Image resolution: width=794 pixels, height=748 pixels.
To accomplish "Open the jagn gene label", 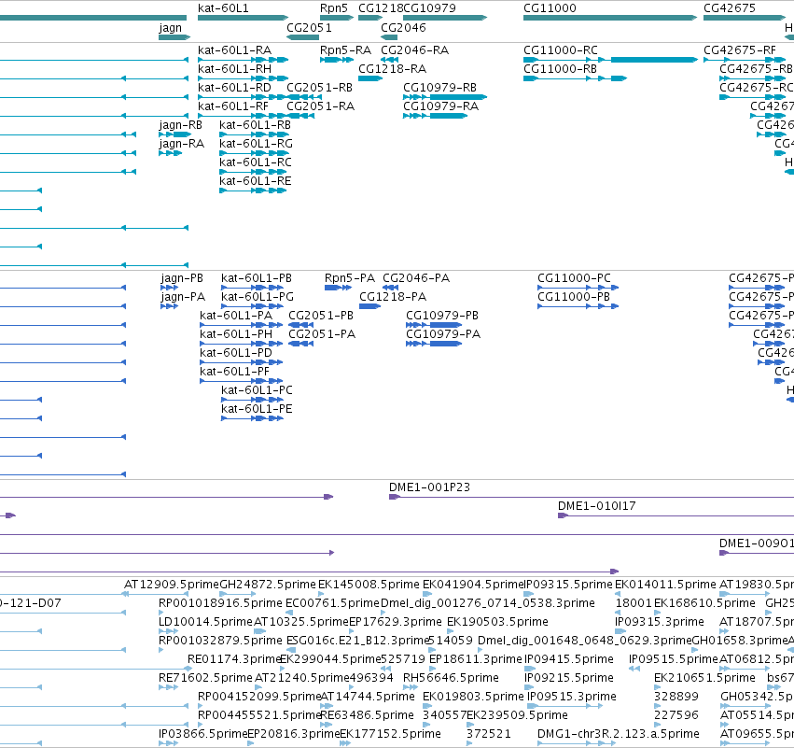I will point(170,28).
